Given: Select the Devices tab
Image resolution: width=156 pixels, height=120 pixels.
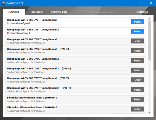Looking at the screenshot, I should (14, 12).
